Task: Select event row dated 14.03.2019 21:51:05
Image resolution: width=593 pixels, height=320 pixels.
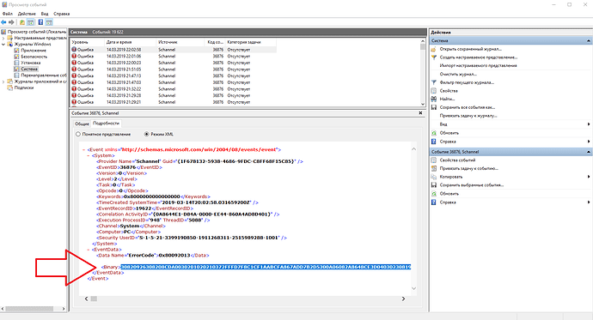Action: [174, 69]
